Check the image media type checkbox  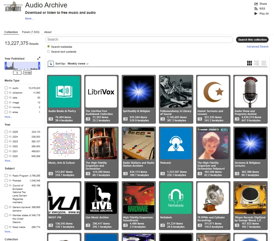(x=6, y=102)
